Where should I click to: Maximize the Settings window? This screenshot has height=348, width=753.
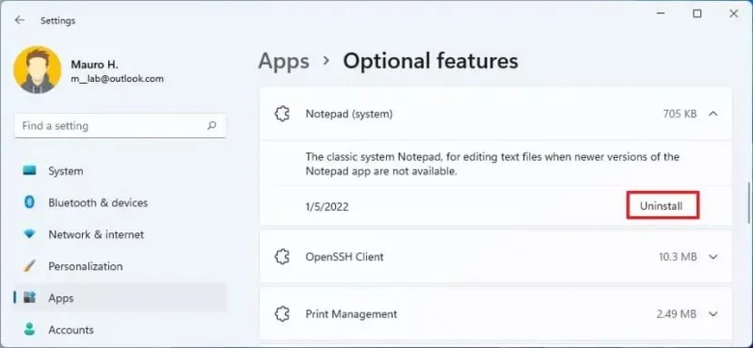(x=697, y=14)
